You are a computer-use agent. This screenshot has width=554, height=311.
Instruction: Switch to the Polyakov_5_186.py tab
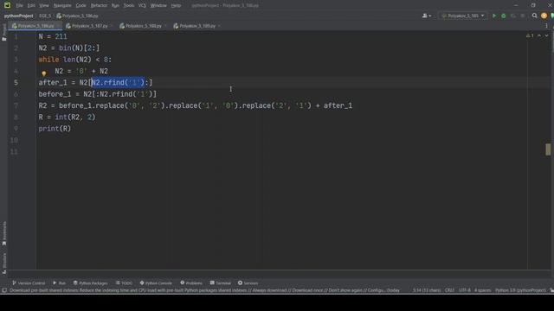click(x=35, y=26)
